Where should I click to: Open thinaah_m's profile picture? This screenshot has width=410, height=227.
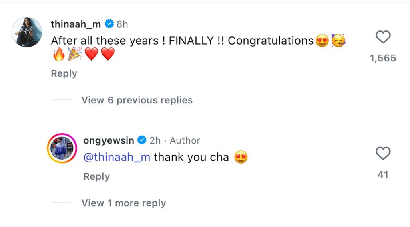[27, 32]
